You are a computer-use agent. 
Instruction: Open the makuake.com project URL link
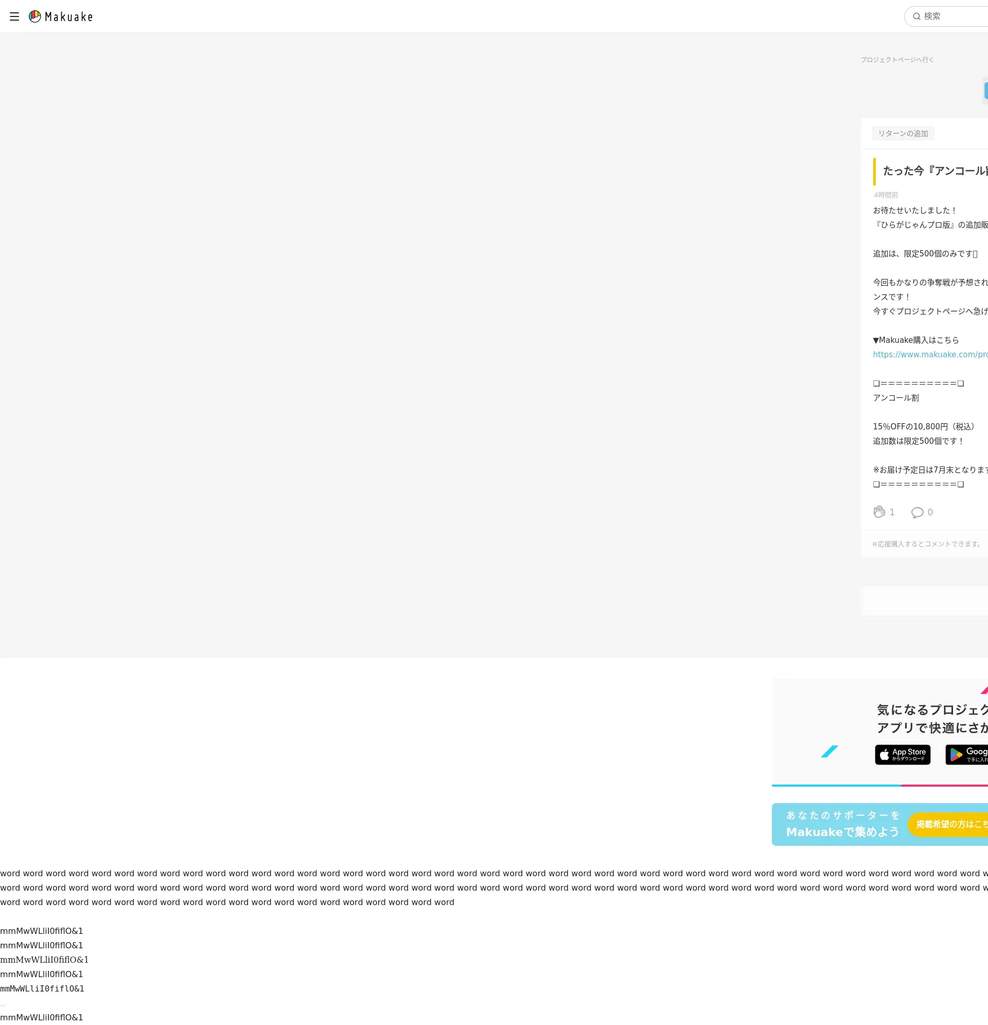click(930, 355)
